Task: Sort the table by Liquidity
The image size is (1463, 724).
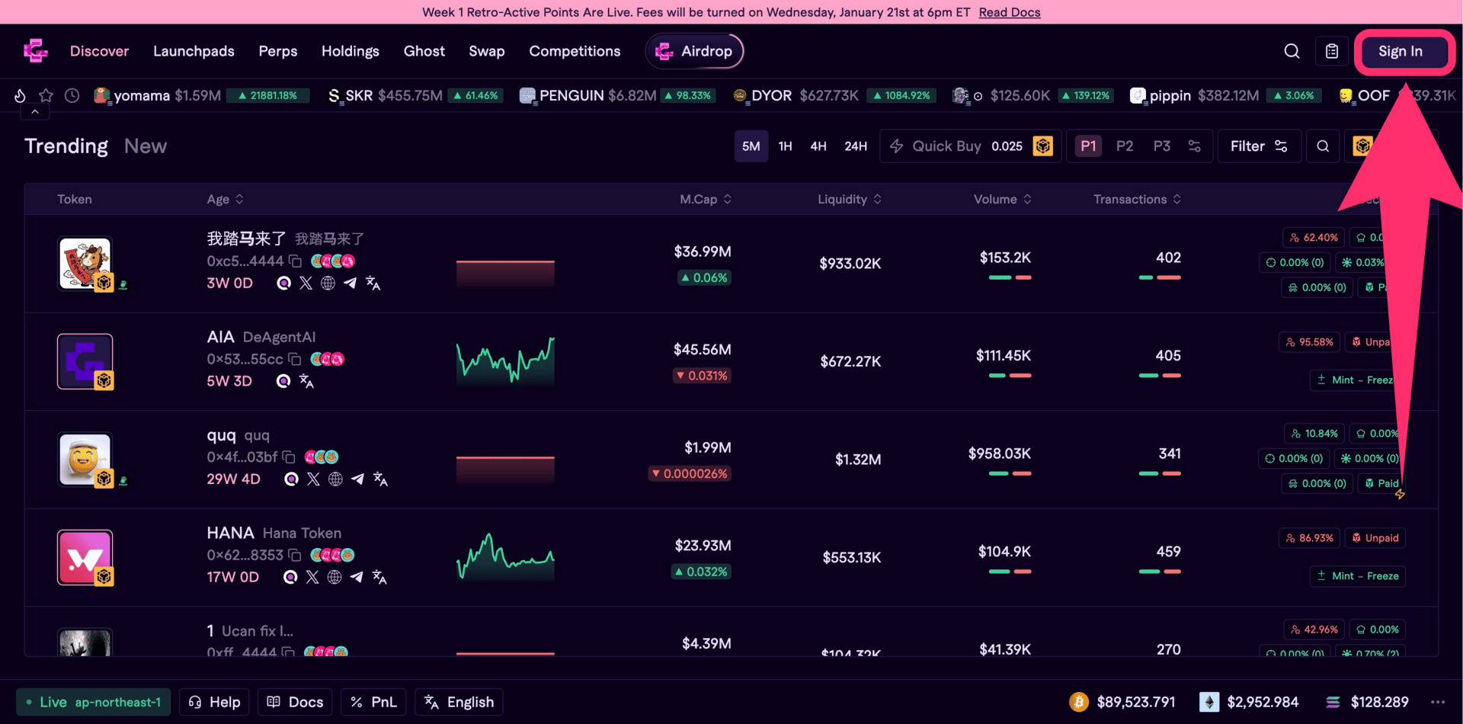Action: [x=850, y=199]
